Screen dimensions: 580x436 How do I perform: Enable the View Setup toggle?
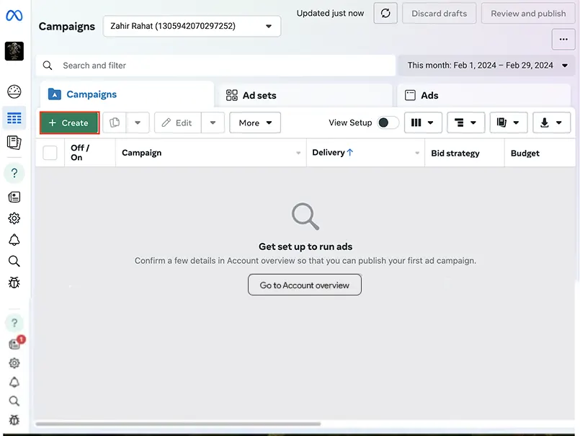(387, 123)
